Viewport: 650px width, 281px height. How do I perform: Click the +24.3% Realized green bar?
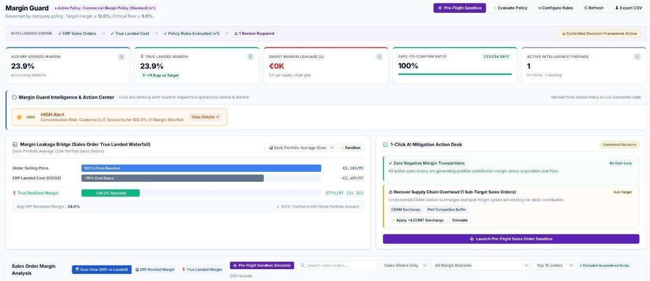tap(110, 193)
